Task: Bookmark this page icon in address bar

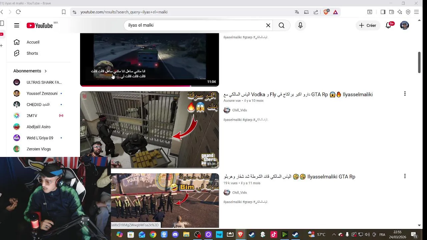Action: pos(64,12)
